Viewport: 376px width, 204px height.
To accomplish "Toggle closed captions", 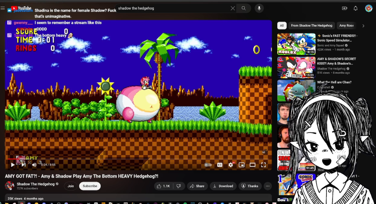I will (220, 165).
